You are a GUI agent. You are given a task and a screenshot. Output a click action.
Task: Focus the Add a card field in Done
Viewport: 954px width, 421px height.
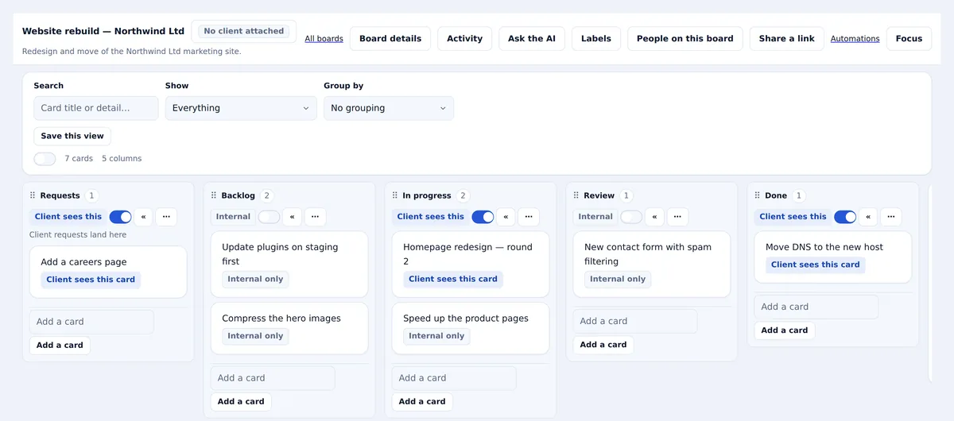pyautogui.click(x=816, y=307)
